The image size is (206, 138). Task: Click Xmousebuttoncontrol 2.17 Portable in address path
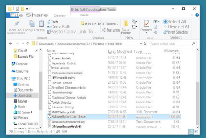(x=80, y=44)
